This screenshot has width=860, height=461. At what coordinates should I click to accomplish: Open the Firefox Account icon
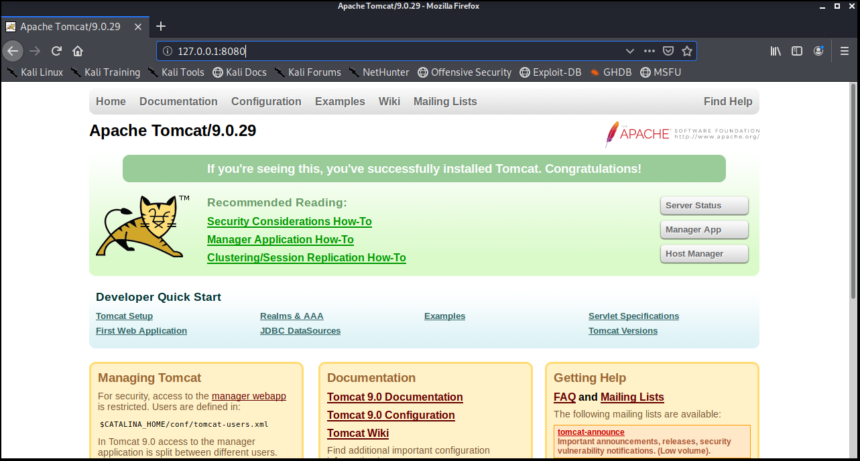pyautogui.click(x=818, y=51)
